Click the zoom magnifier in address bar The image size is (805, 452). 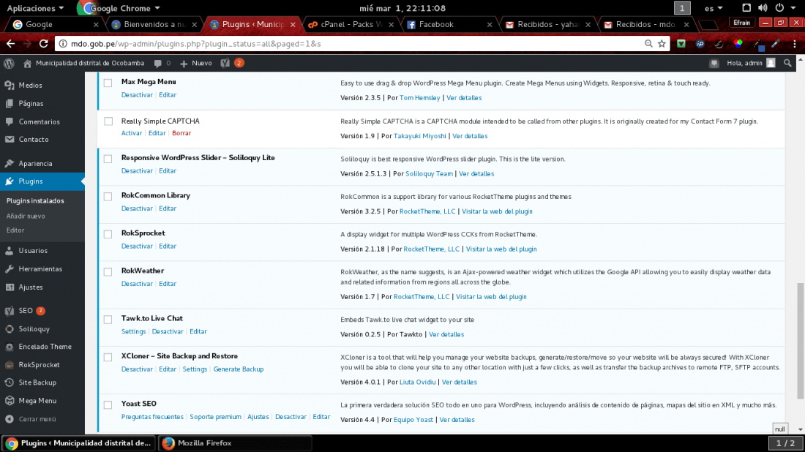click(648, 44)
